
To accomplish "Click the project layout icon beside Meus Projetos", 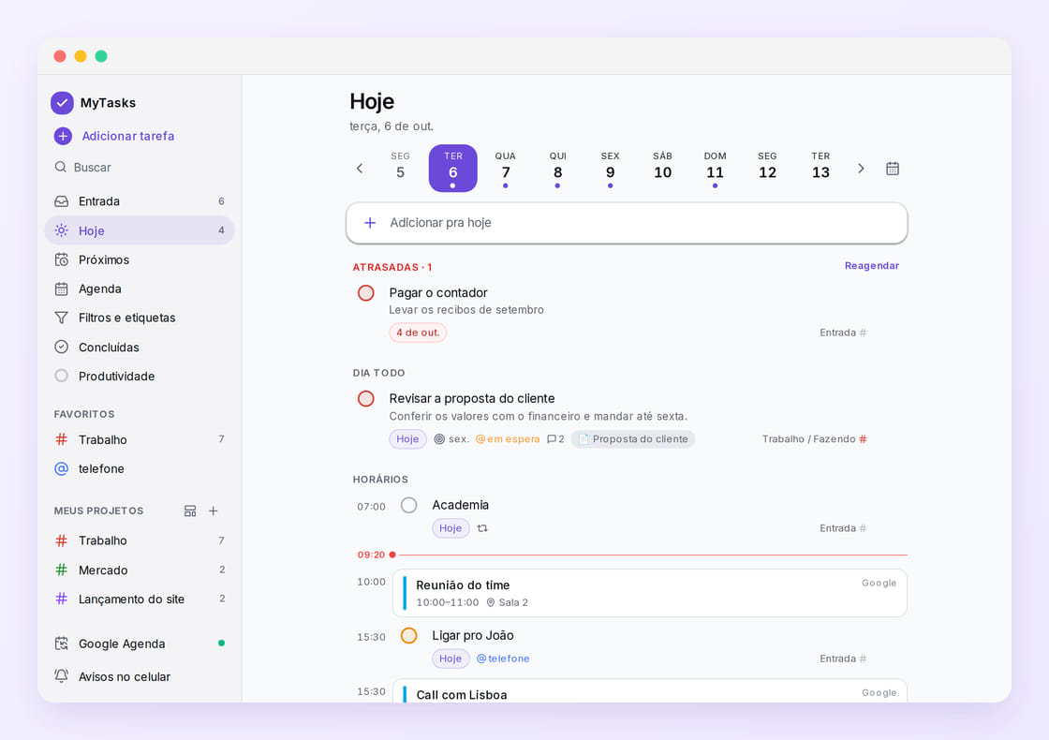I will point(190,511).
